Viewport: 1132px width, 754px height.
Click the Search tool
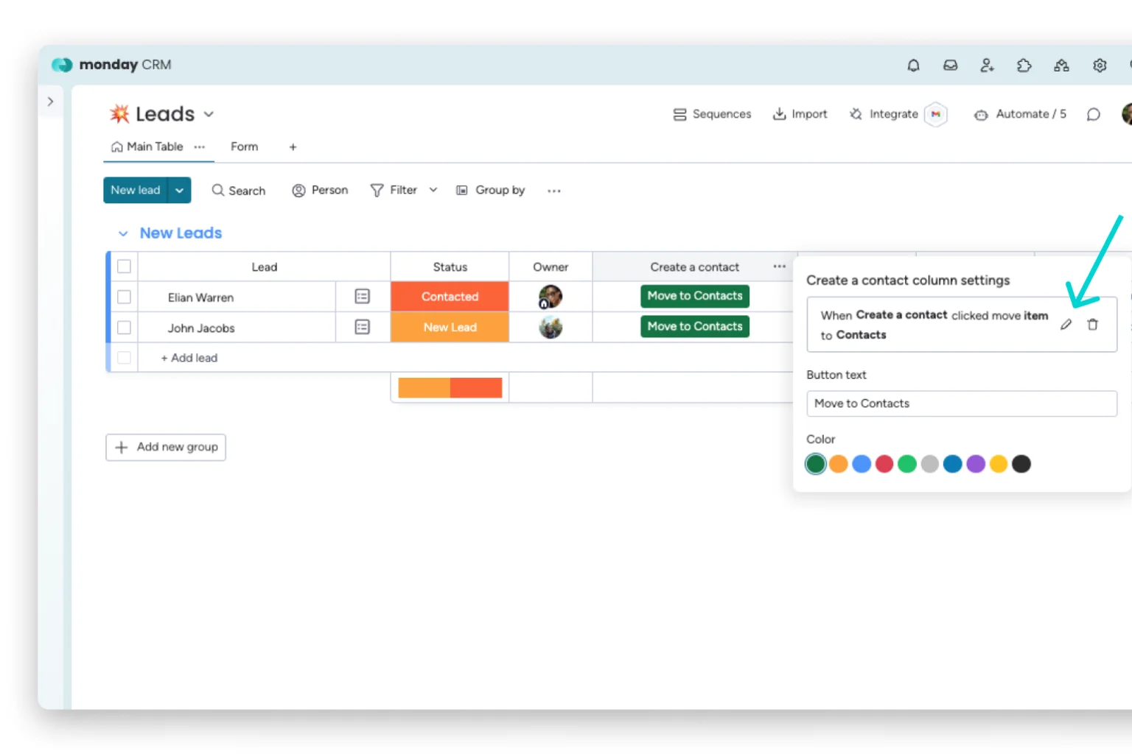point(238,190)
